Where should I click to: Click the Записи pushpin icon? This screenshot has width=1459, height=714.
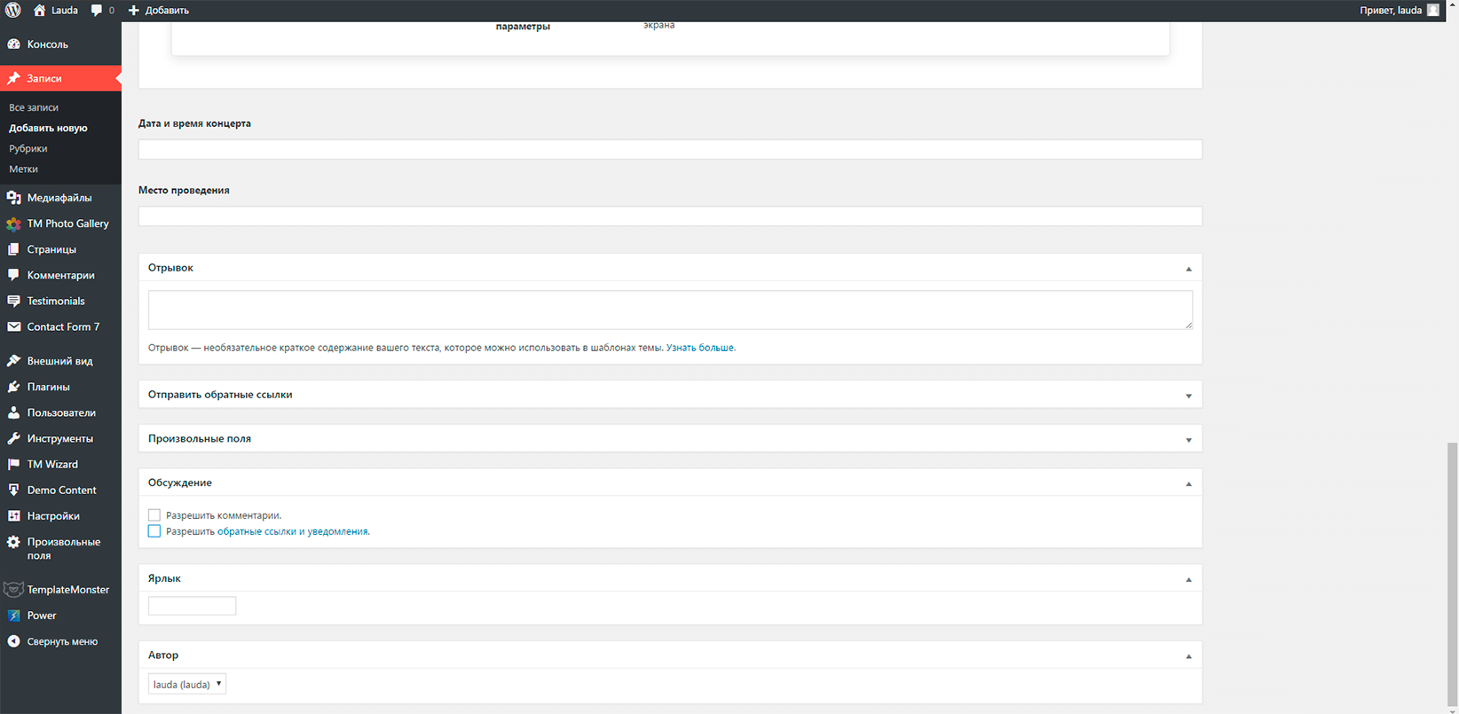pyautogui.click(x=13, y=78)
